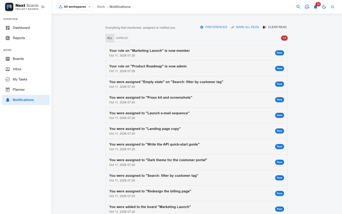Open "Dark theme for the customer portal" notification
The image size is (342, 214).
point(196,162)
